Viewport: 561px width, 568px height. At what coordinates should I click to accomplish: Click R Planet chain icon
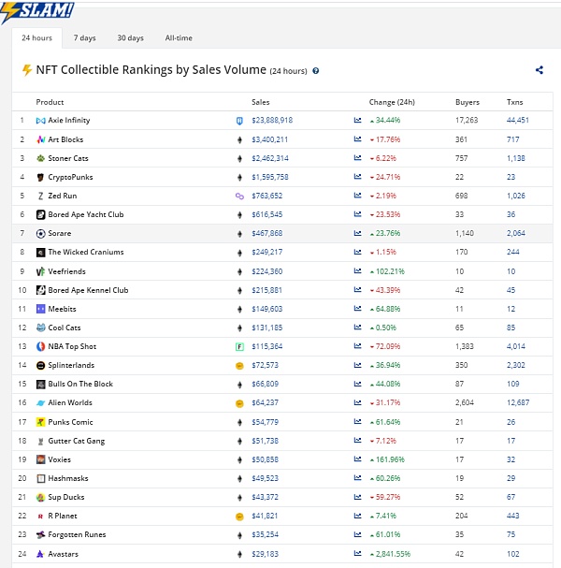239,517
